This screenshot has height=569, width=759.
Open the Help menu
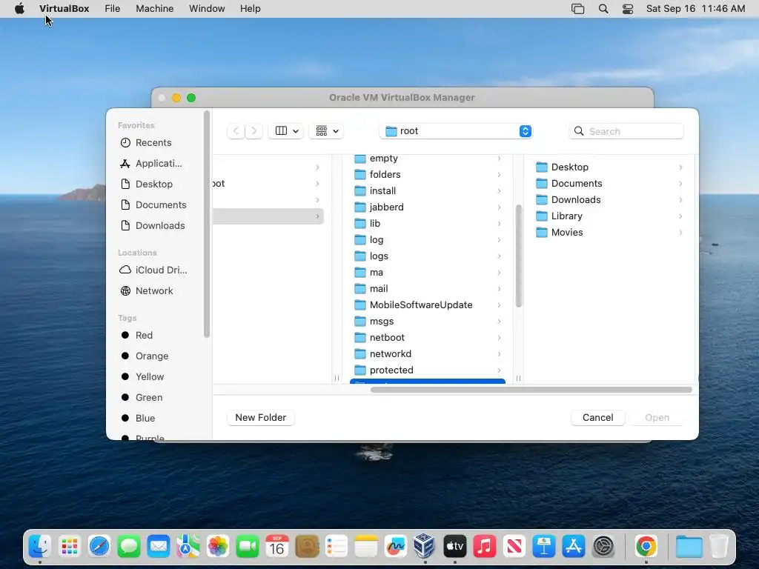[x=251, y=9]
